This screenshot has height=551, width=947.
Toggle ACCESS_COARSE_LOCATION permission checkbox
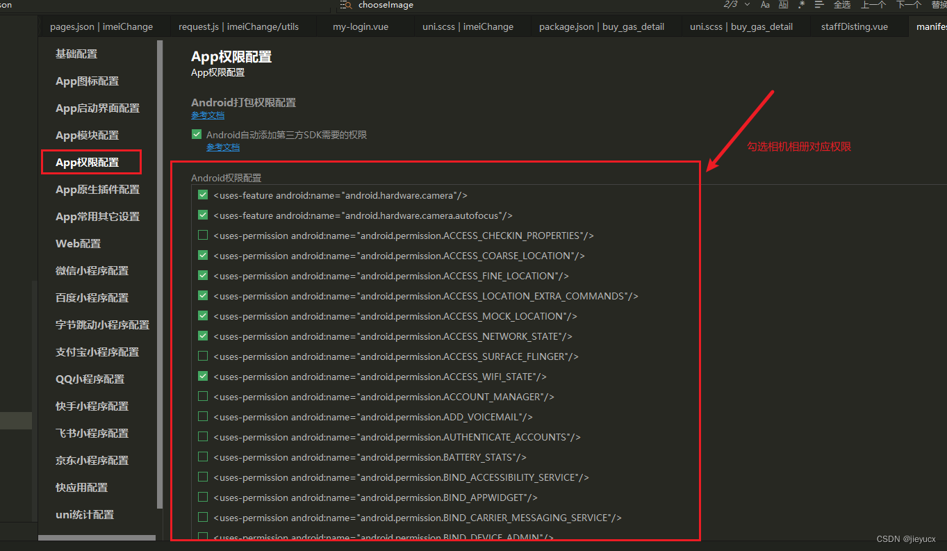(203, 256)
